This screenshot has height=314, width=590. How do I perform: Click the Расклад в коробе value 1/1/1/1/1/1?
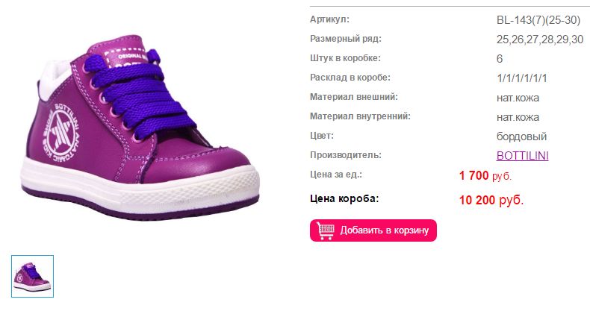[522, 78]
